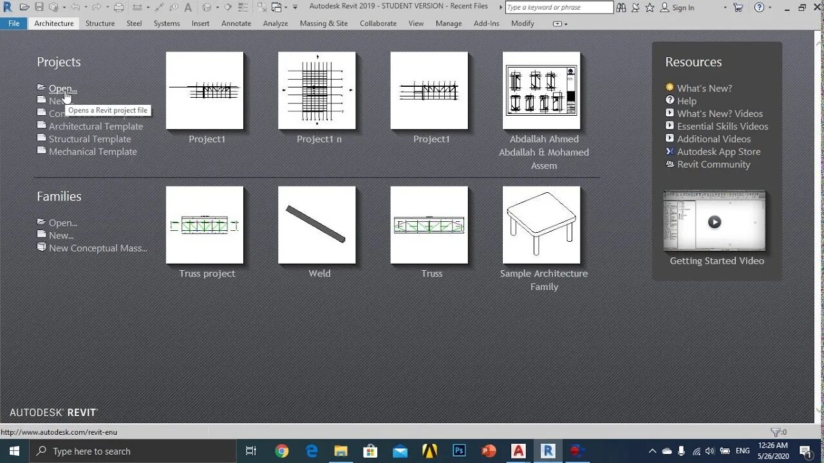Click the Section tool icon
The image size is (824, 463).
click(x=228, y=7)
